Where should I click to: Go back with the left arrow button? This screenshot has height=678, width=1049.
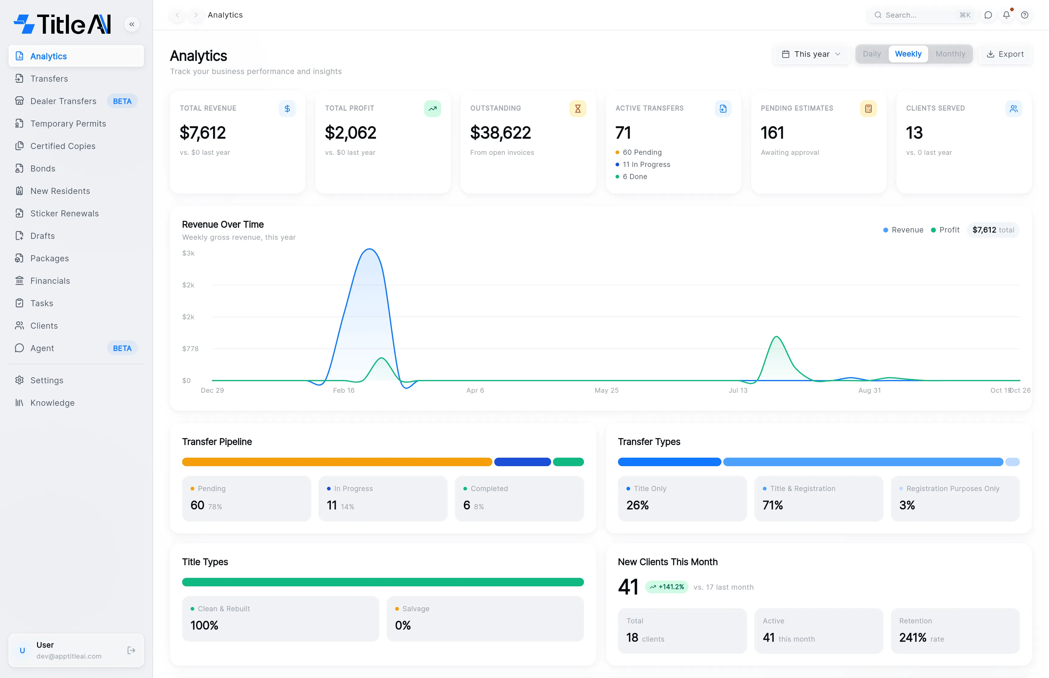(177, 15)
